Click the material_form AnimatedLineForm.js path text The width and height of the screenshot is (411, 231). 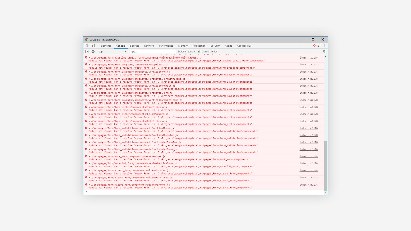[134, 163]
